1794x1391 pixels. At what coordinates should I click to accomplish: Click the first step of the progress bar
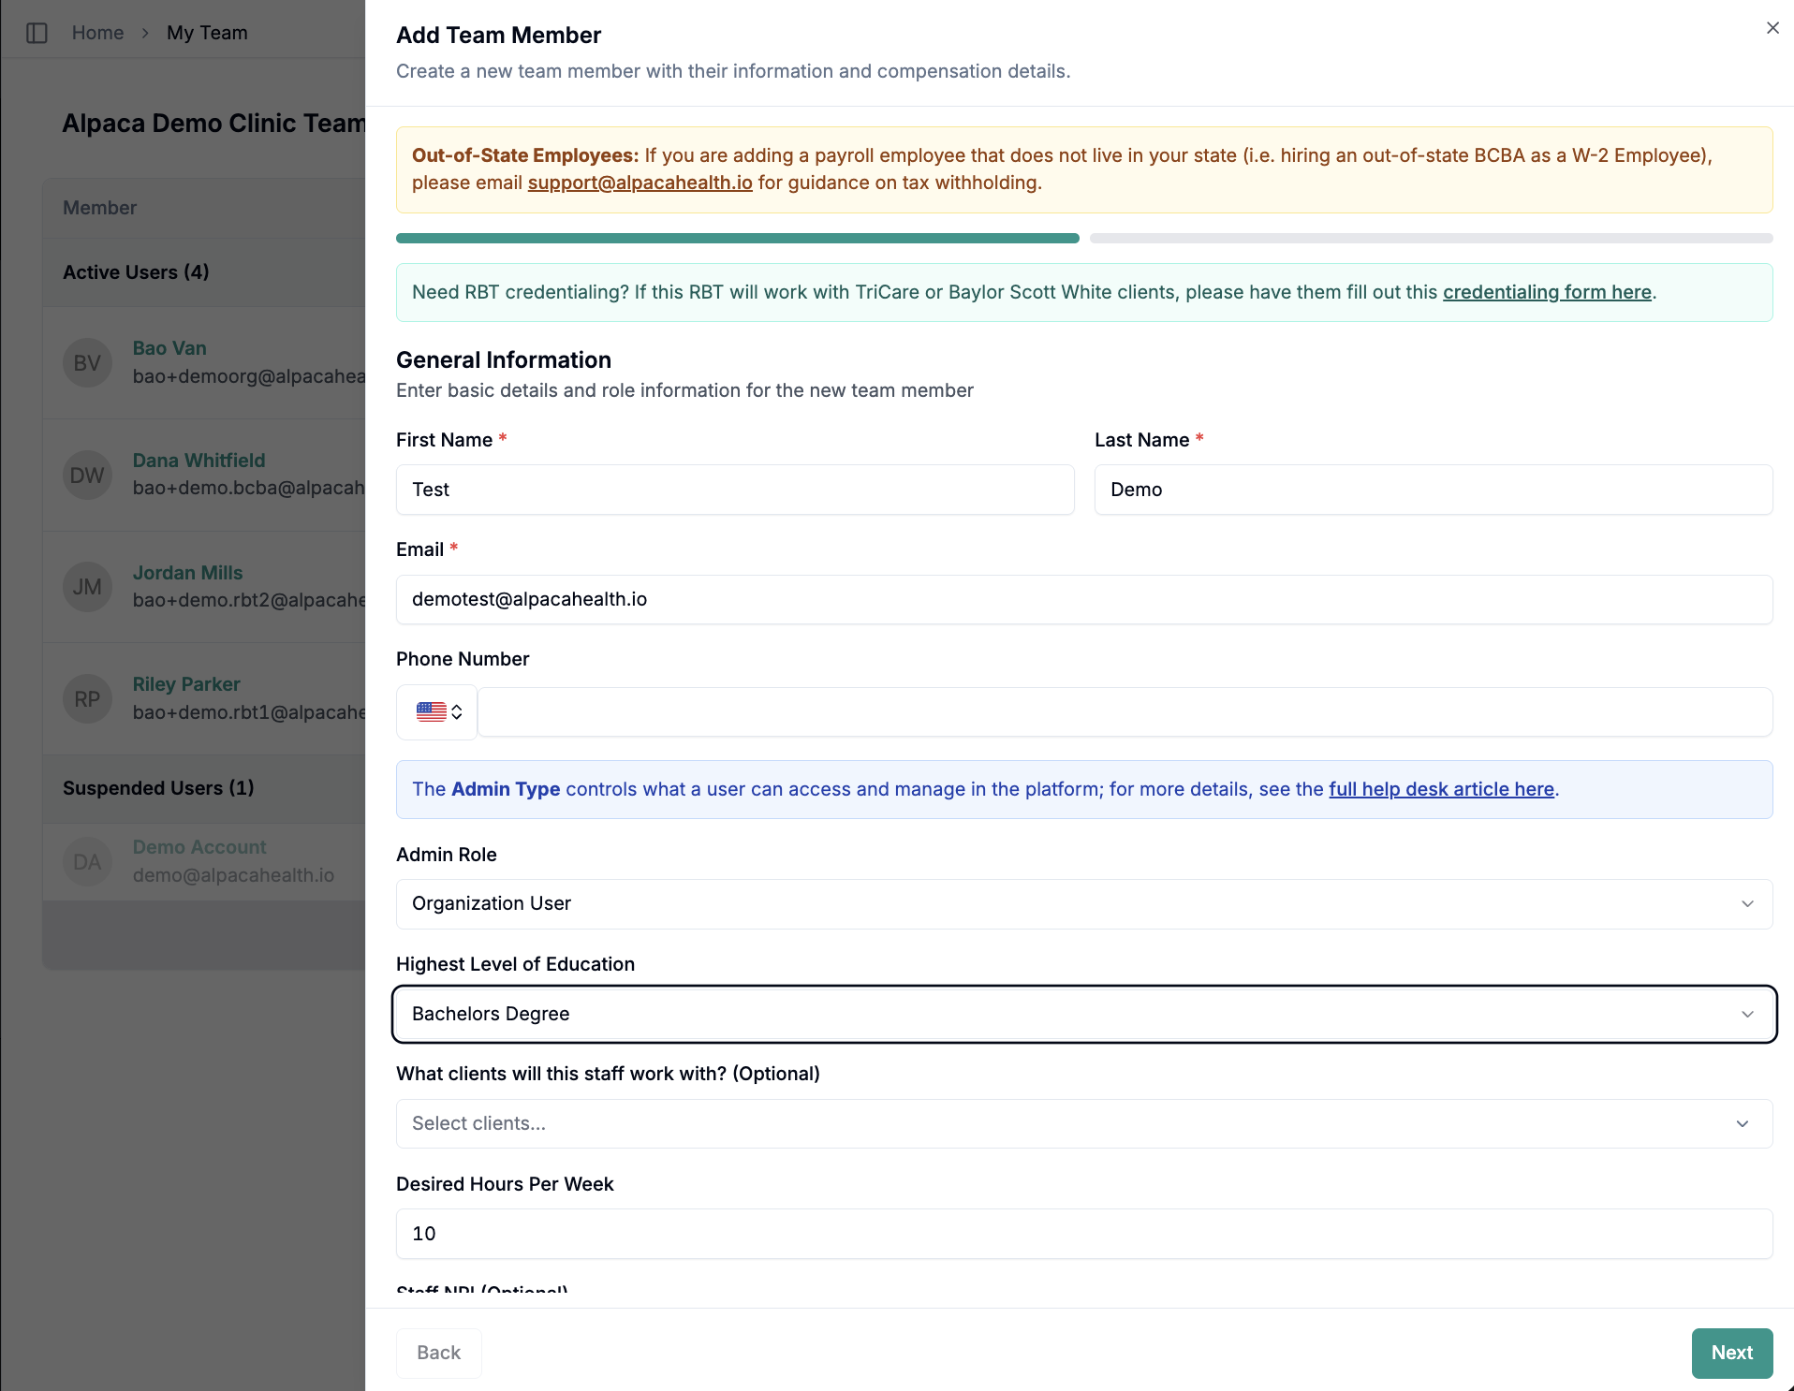[738, 239]
